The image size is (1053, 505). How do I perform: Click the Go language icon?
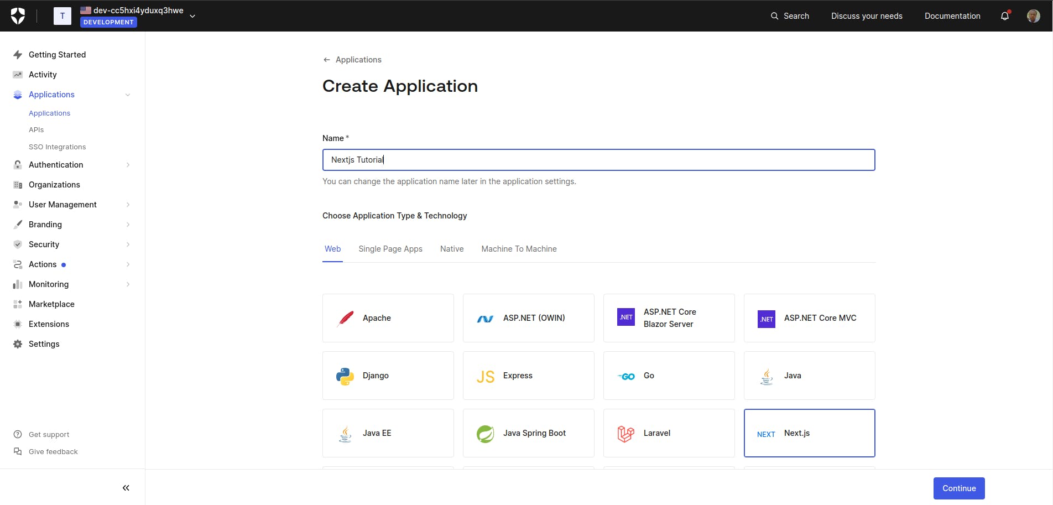pos(625,376)
